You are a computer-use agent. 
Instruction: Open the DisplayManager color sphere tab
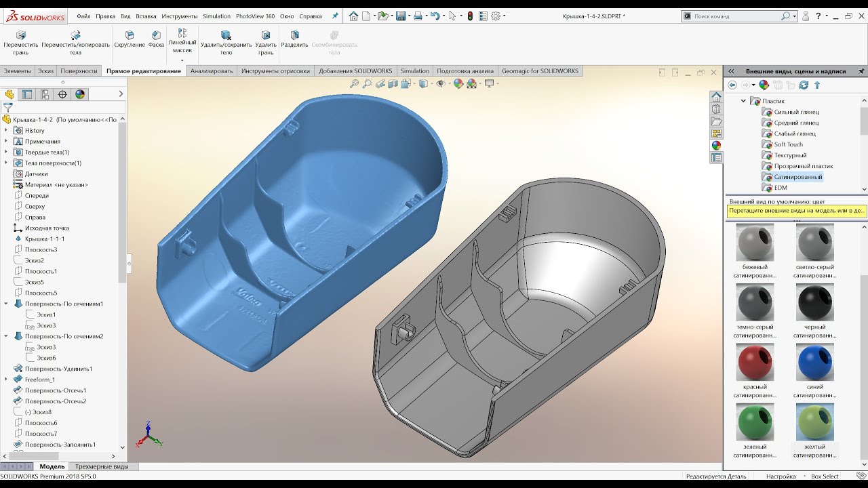80,94
